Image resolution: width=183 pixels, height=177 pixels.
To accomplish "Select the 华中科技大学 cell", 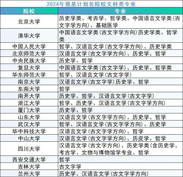I will [29, 131].
